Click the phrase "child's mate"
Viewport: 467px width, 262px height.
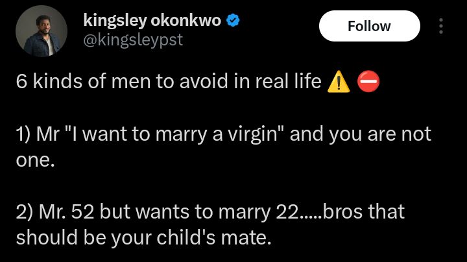221,237
